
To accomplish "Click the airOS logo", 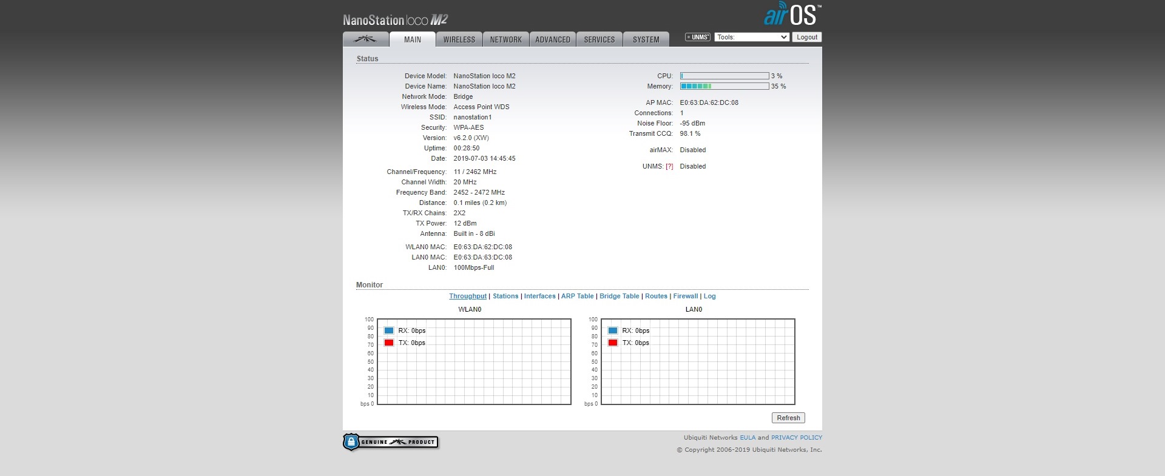I will 792,15.
